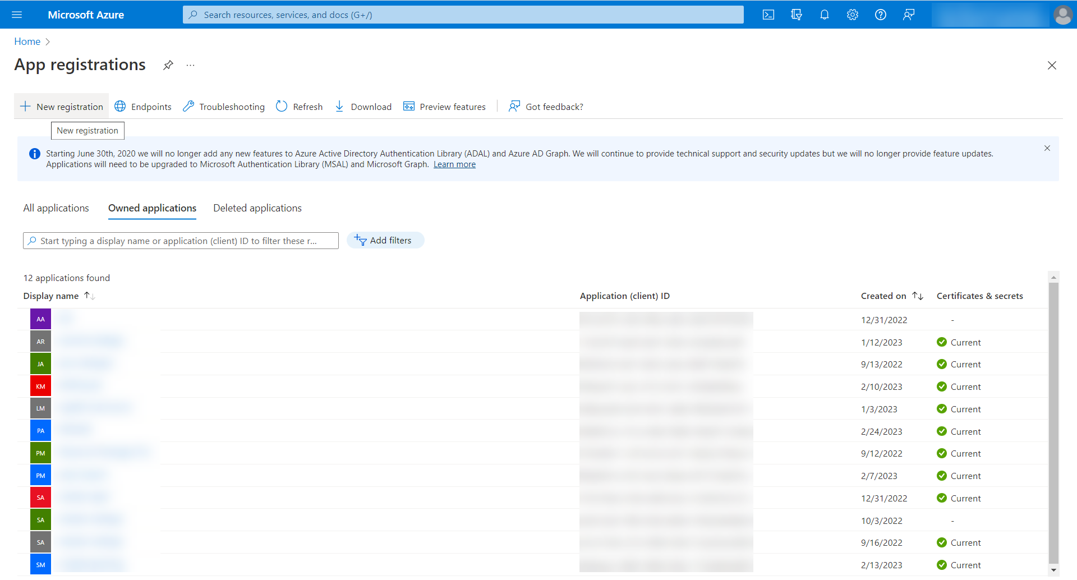Toggle the Display name sort order
Viewport: 1077px width, 580px height.
[89, 295]
